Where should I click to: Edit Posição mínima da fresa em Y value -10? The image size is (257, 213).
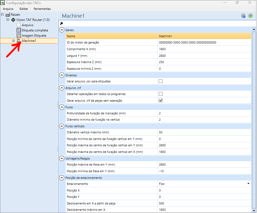204,171
